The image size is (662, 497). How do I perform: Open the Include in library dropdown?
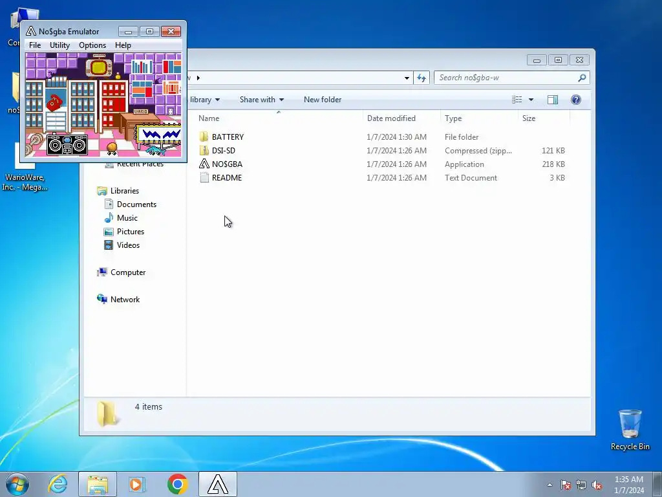(x=205, y=100)
